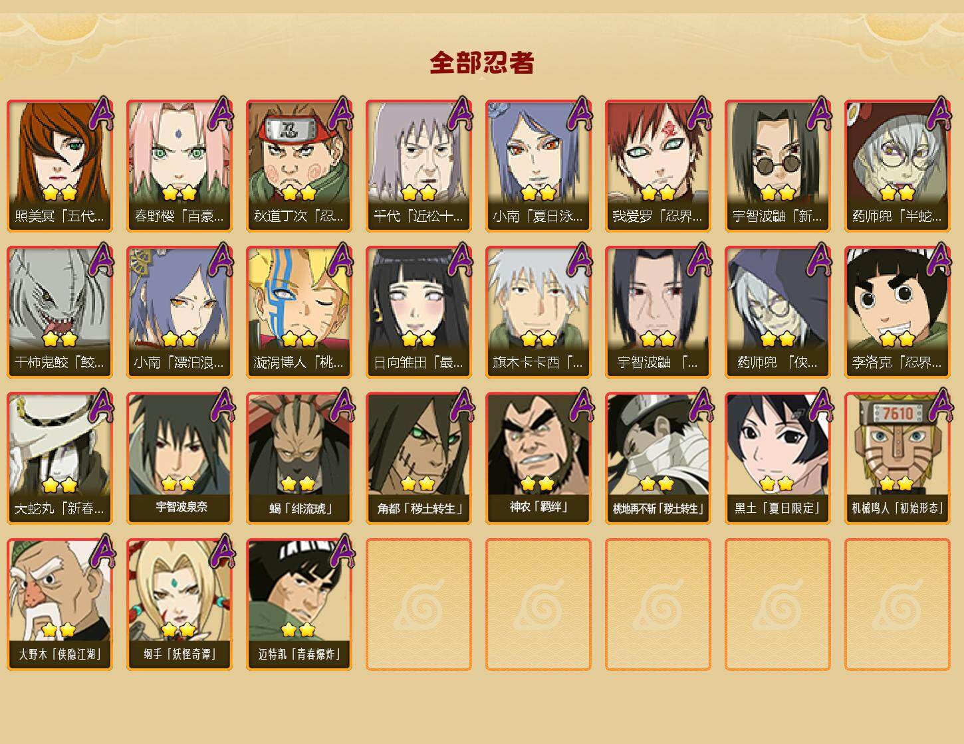Click the 我爱罗 character card
This screenshot has width=964, height=744.
[x=658, y=166]
